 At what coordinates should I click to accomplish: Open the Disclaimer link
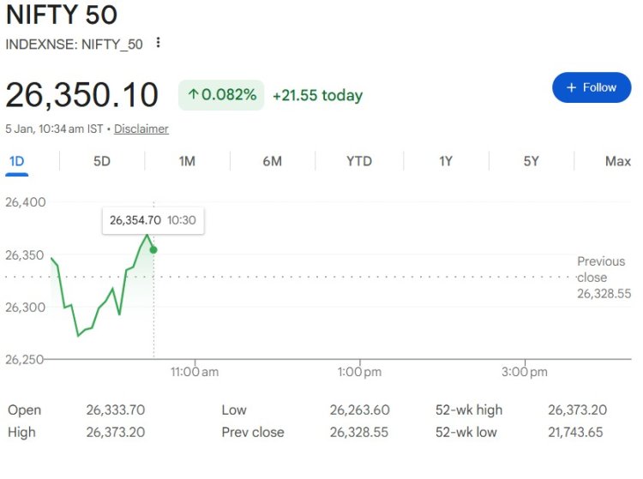tap(141, 129)
